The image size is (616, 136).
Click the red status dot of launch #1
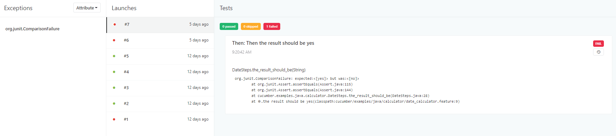tap(114, 119)
